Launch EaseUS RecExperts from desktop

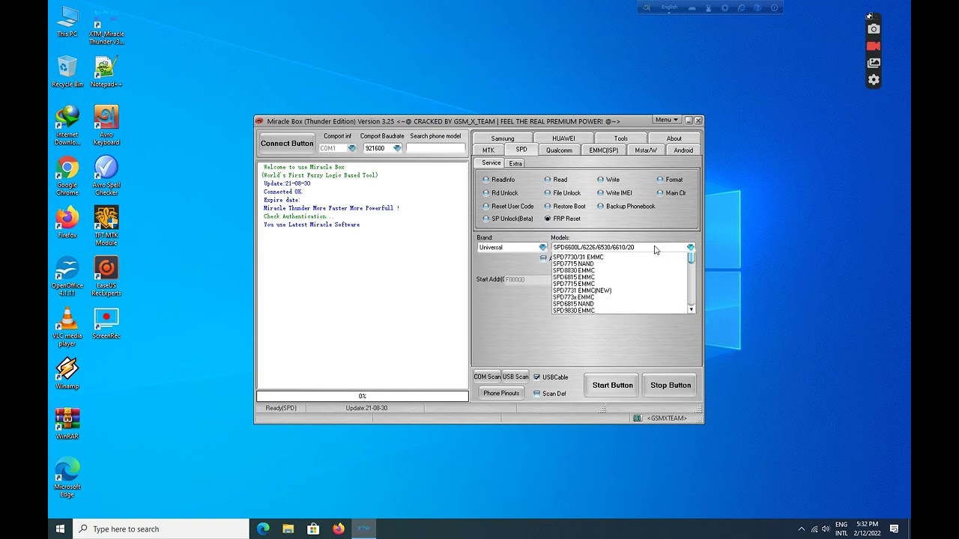coord(106,276)
